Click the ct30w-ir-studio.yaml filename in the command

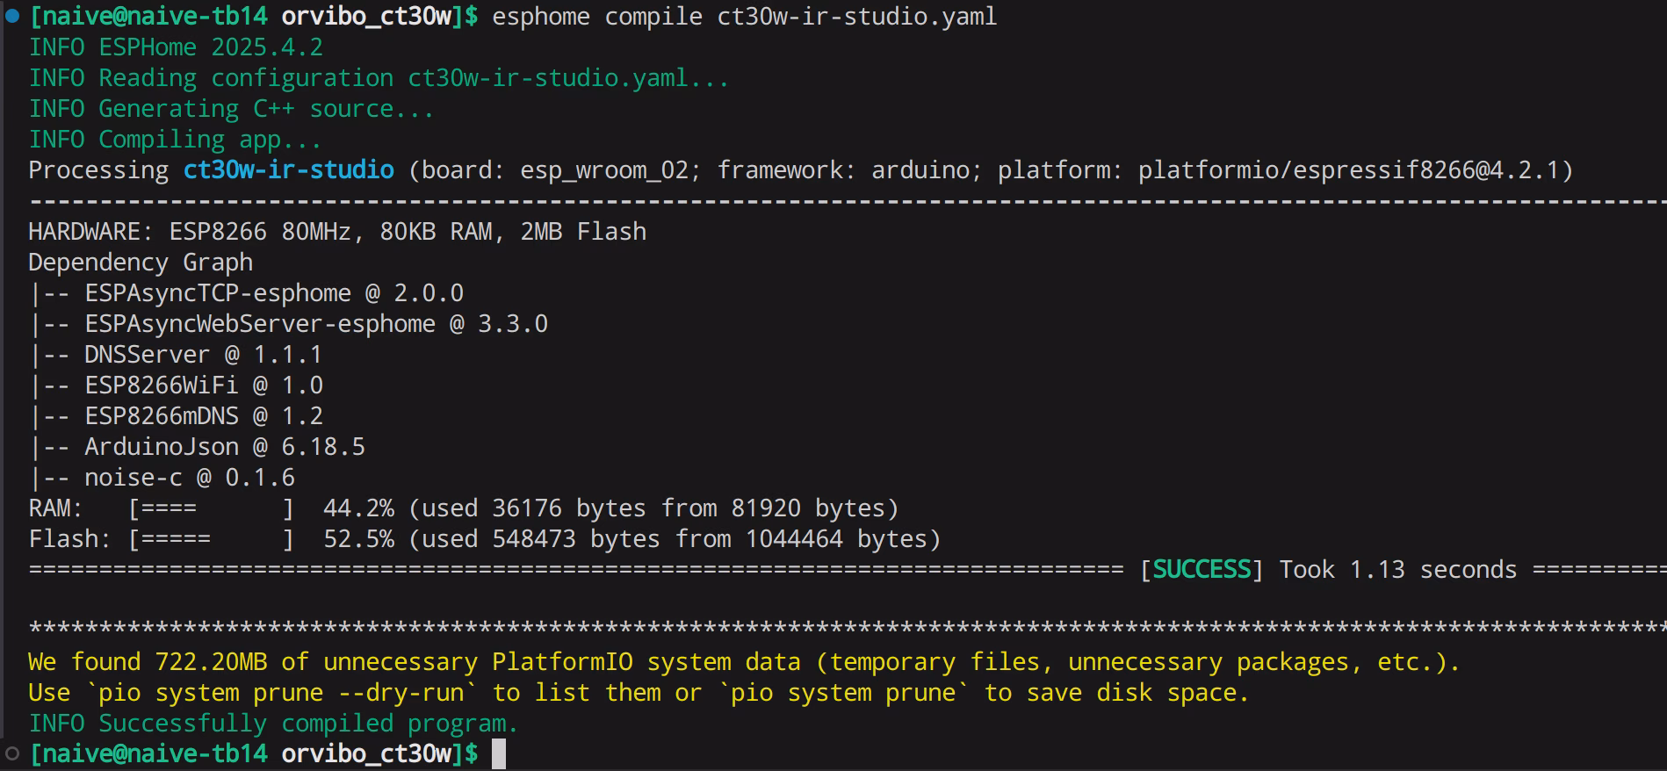(x=857, y=17)
